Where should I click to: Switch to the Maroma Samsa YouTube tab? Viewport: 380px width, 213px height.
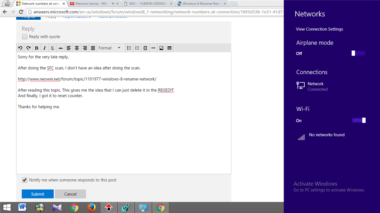tap(91, 4)
